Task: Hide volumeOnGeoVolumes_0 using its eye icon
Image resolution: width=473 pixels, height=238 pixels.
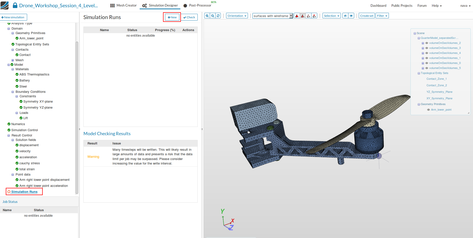Action: (x=427, y=63)
